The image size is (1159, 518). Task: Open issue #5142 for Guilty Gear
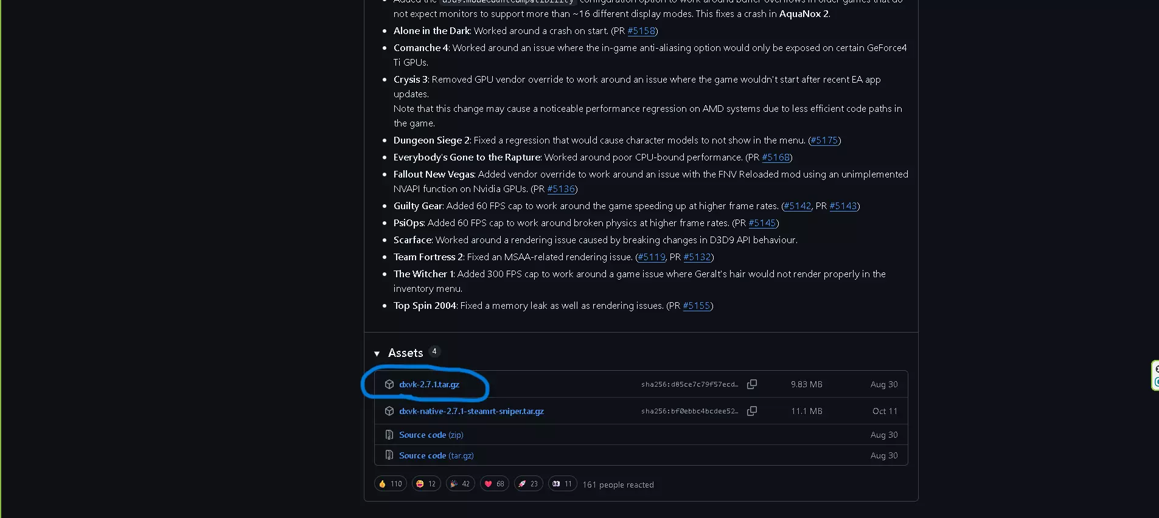798,206
